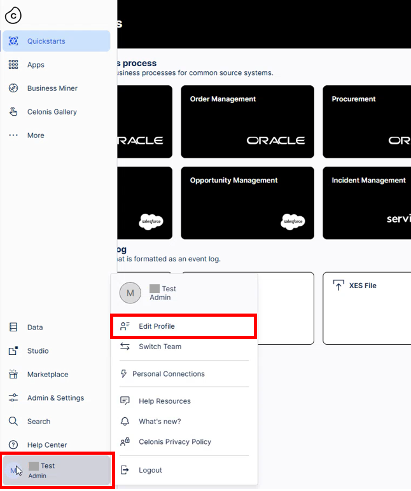Open the Incident Management card
Viewport: 411px width, 491px height.
[367, 203]
